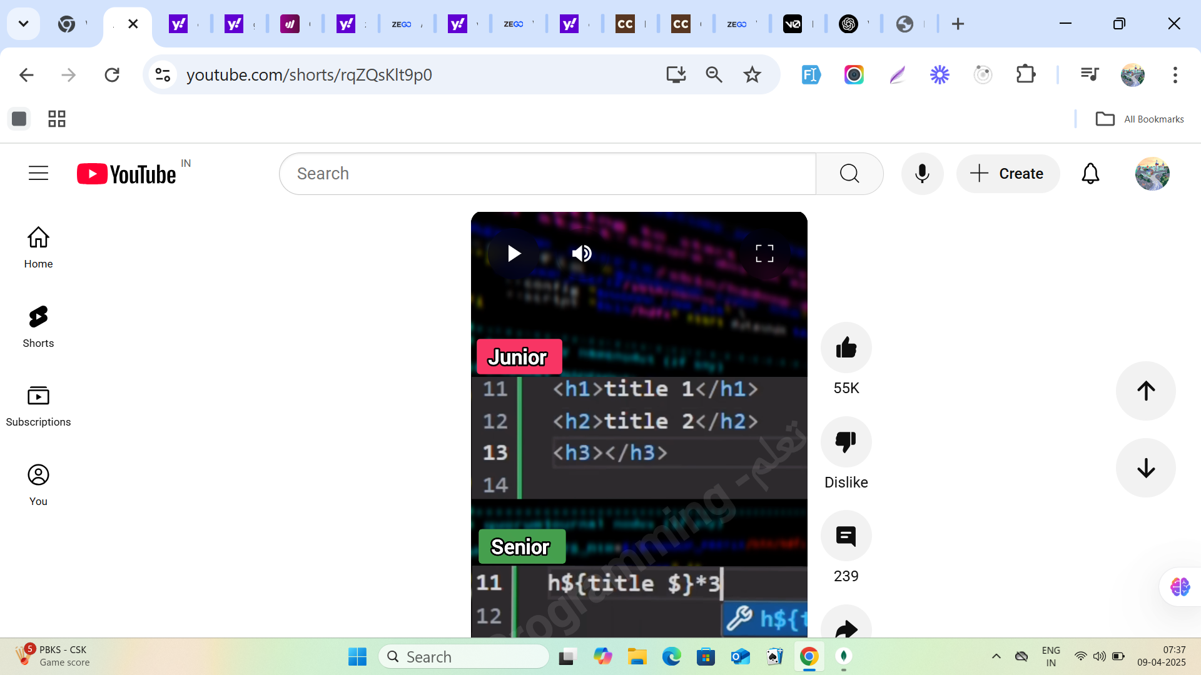Open the comments showing 239
The width and height of the screenshot is (1201, 675).
click(846, 536)
